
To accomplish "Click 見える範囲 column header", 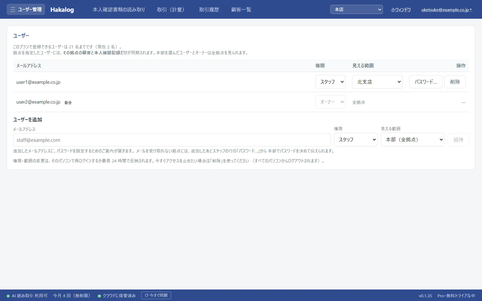I will click(x=363, y=66).
